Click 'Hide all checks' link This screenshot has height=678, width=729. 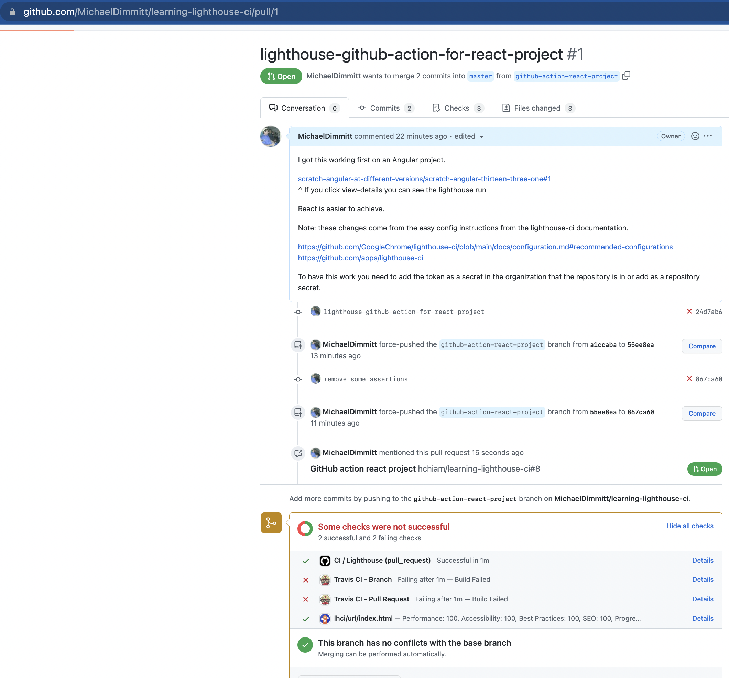coord(690,526)
